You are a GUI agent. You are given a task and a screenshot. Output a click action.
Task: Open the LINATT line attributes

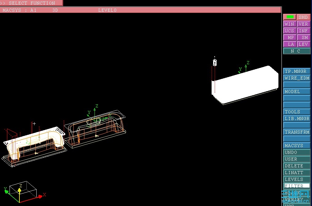297,173
